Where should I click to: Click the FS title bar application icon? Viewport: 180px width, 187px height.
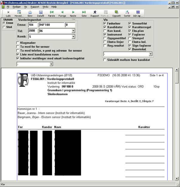(x=2, y=3)
